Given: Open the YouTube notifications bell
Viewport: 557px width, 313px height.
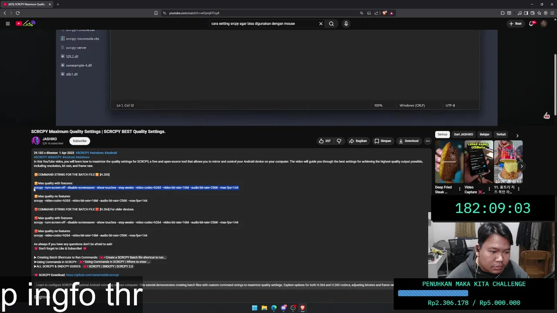Looking at the screenshot, I should [x=531, y=23].
